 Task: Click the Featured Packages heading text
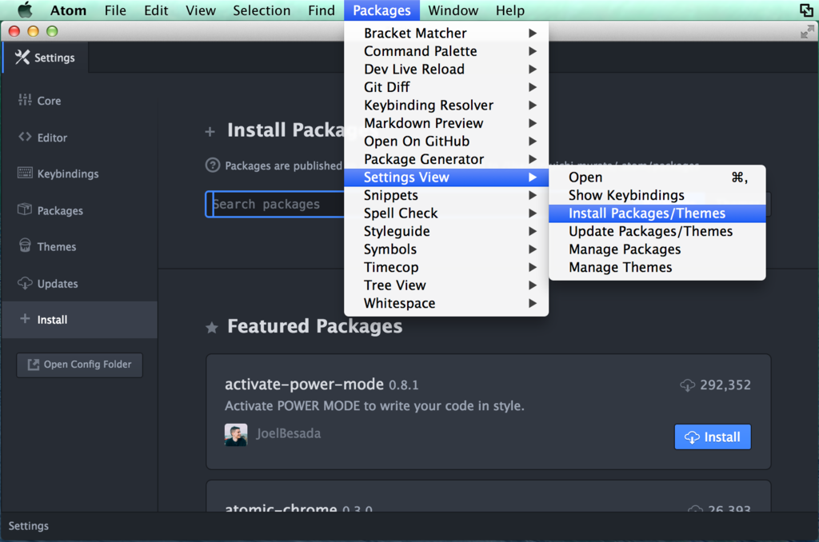[x=315, y=326]
